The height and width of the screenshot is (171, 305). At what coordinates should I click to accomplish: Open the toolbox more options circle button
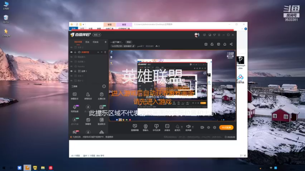click(104, 86)
